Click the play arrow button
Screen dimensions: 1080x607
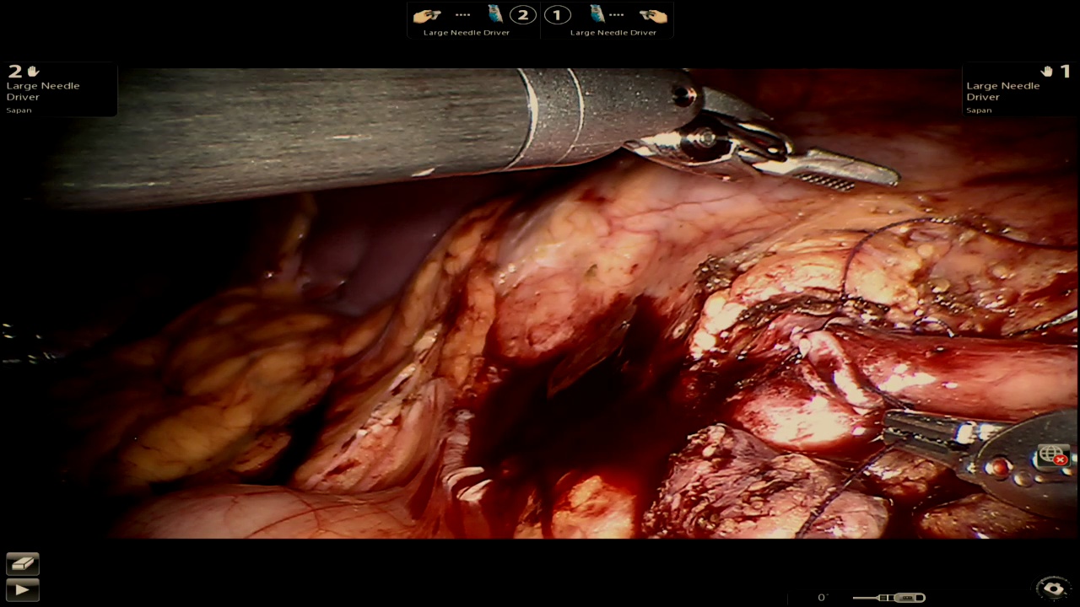(23, 589)
